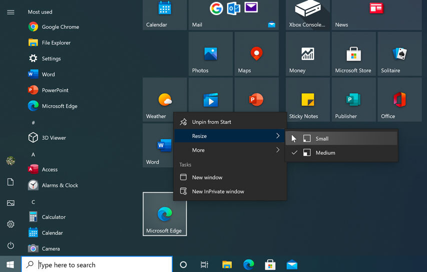
Task: Click the Windows Start button
Action: point(11,265)
